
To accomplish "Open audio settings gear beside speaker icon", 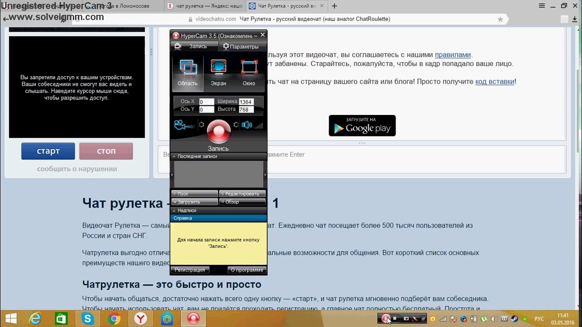I will 236,125.
